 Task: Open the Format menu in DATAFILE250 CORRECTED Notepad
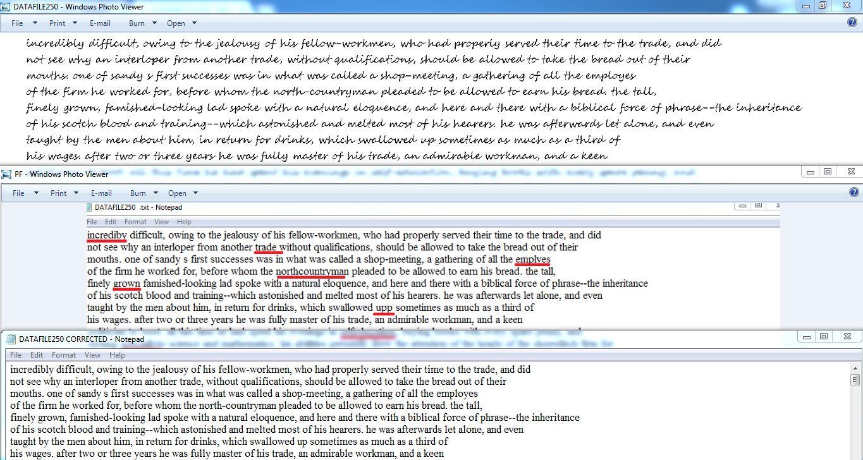pos(63,354)
